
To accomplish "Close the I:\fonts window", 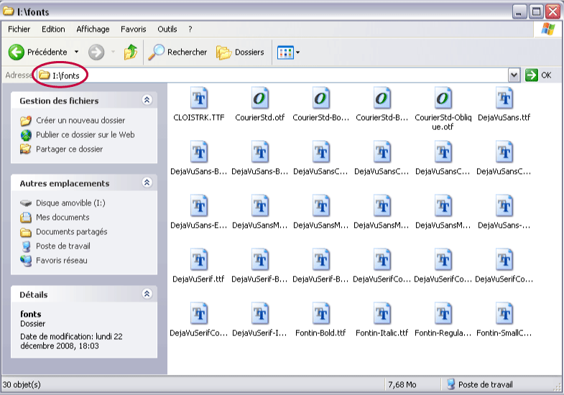I will coord(553,12).
